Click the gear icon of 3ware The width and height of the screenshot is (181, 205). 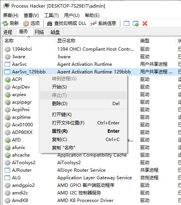[x=8, y=57]
